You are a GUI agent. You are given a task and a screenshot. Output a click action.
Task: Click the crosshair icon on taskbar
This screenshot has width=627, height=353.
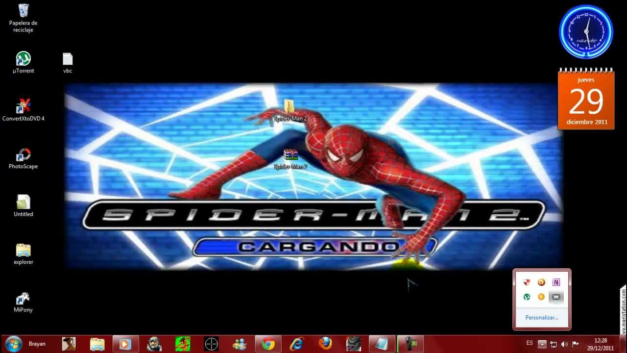coord(211,344)
